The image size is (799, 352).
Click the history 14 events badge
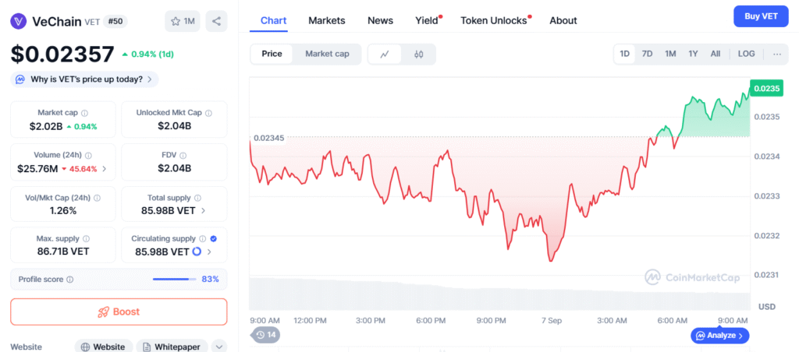pos(266,335)
